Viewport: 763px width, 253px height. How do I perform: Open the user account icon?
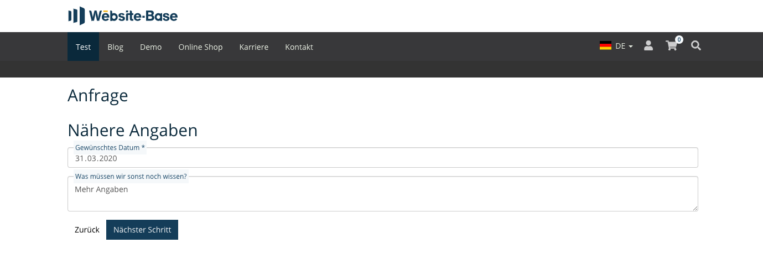pyautogui.click(x=648, y=46)
